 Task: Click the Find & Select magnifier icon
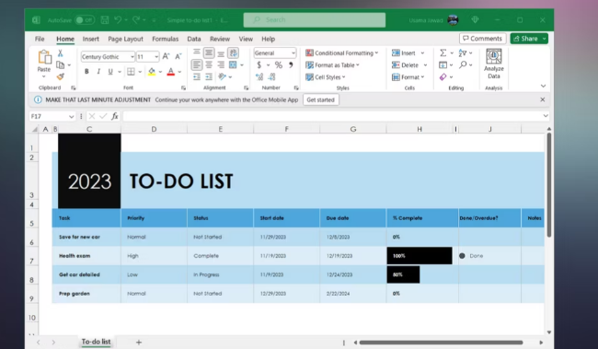[463, 64]
